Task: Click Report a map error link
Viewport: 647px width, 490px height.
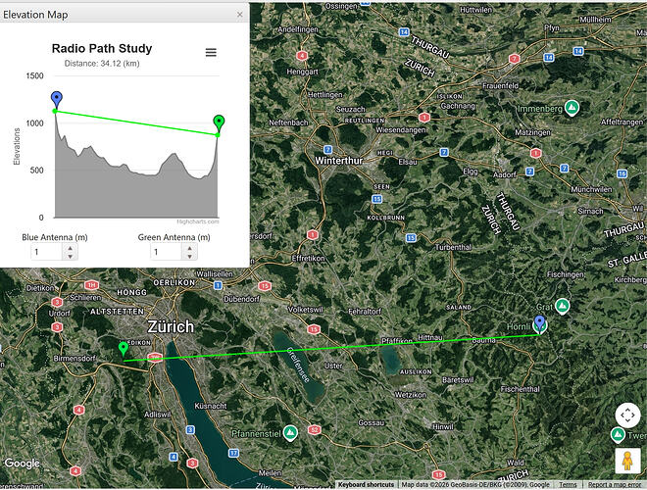Action: click(x=616, y=484)
